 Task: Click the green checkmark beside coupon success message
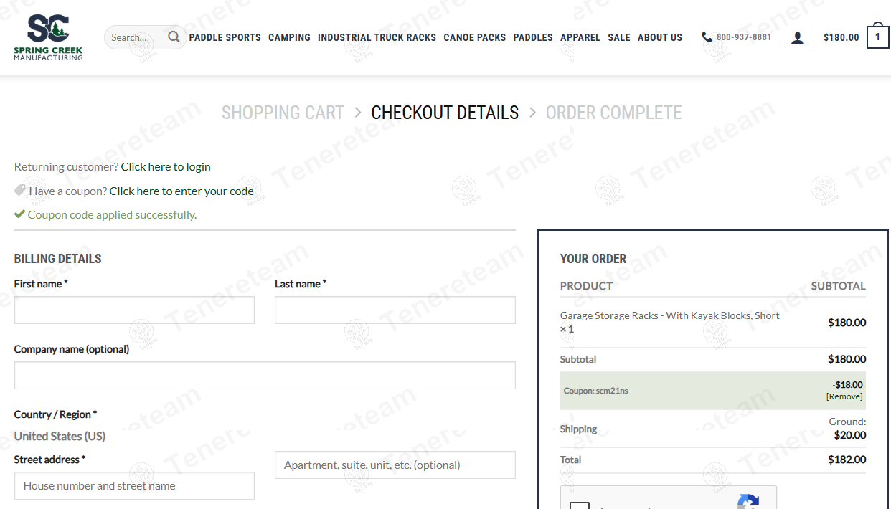19,214
